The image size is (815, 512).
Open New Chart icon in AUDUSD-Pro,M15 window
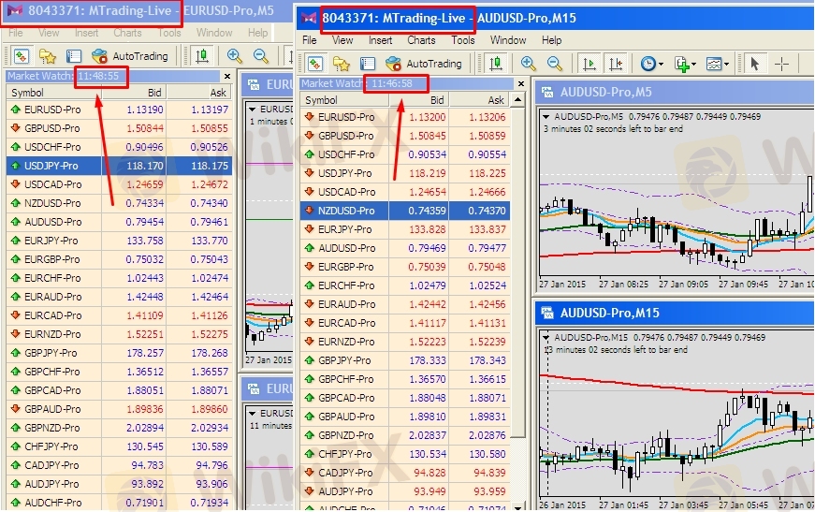pyautogui.click(x=315, y=64)
